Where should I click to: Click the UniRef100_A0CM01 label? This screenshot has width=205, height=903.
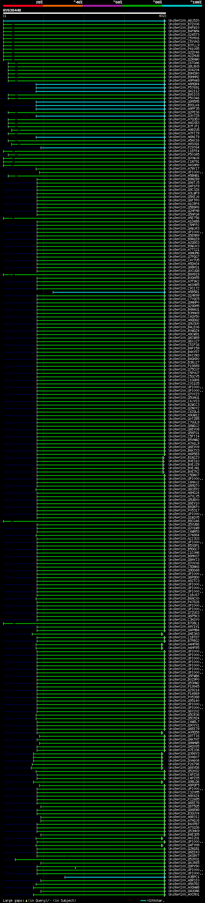184,894
